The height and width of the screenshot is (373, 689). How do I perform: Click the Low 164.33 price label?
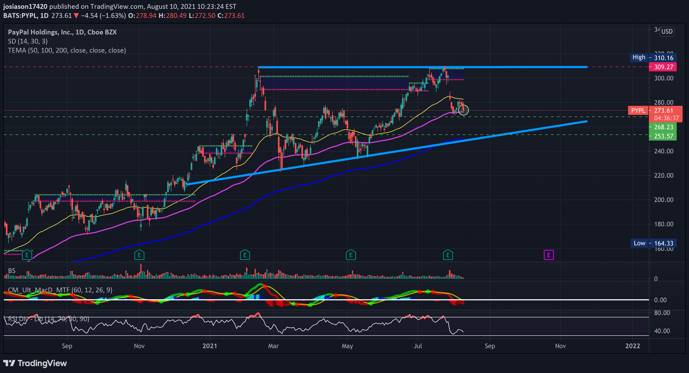pos(653,243)
